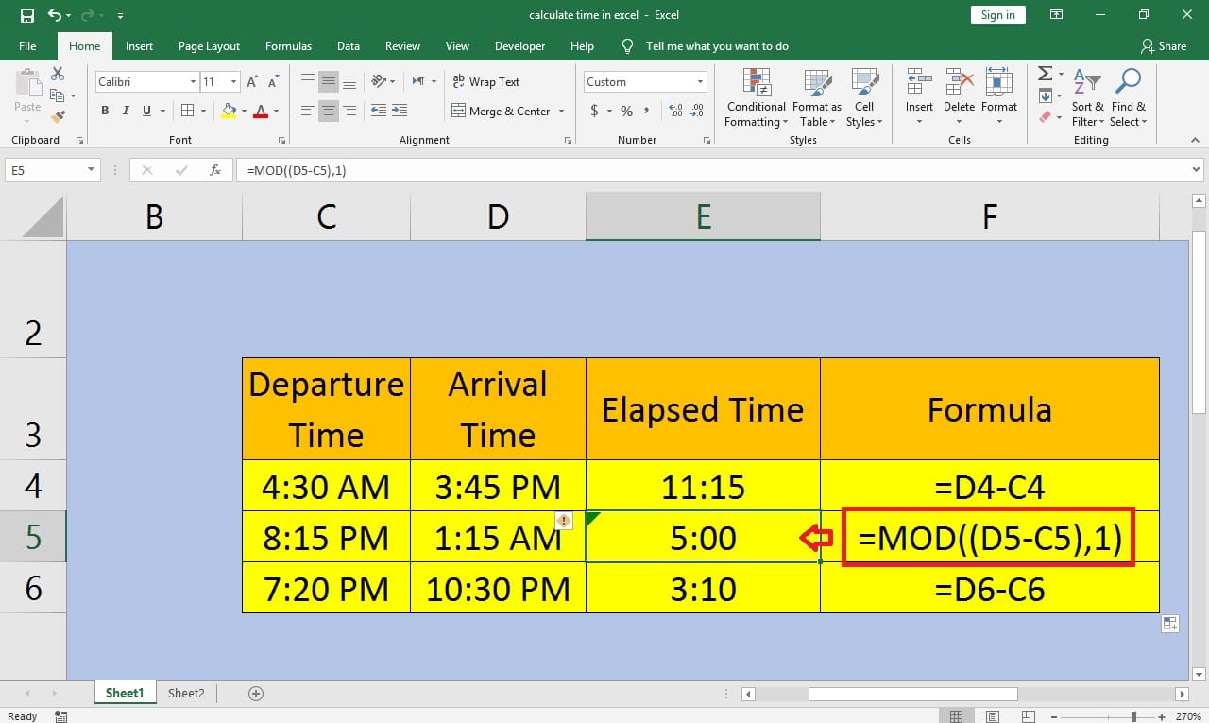Open the Font Color swatch
The width and height of the screenshot is (1209, 723).
point(261,111)
